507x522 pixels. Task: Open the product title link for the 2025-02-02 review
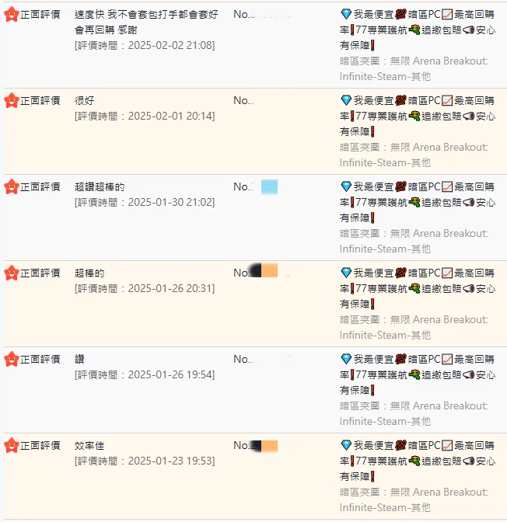418,30
